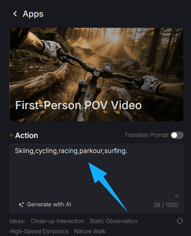Select the Generate with AI text button
This screenshot has width=191, height=236.
[x=49, y=204]
